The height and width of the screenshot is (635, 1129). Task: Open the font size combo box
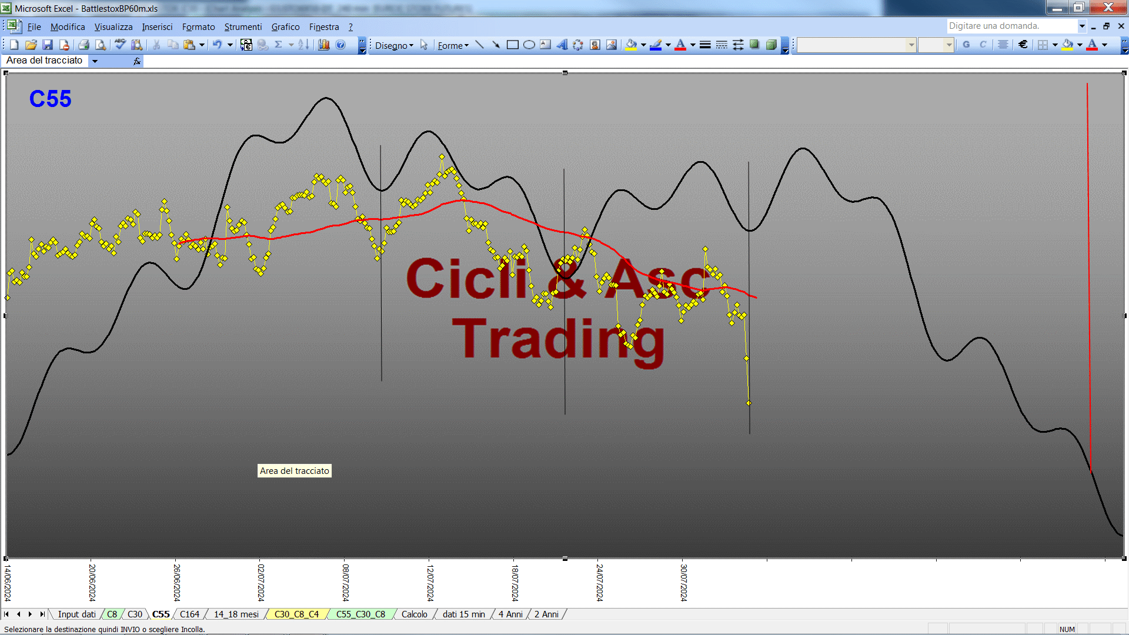click(x=936, y=45)
